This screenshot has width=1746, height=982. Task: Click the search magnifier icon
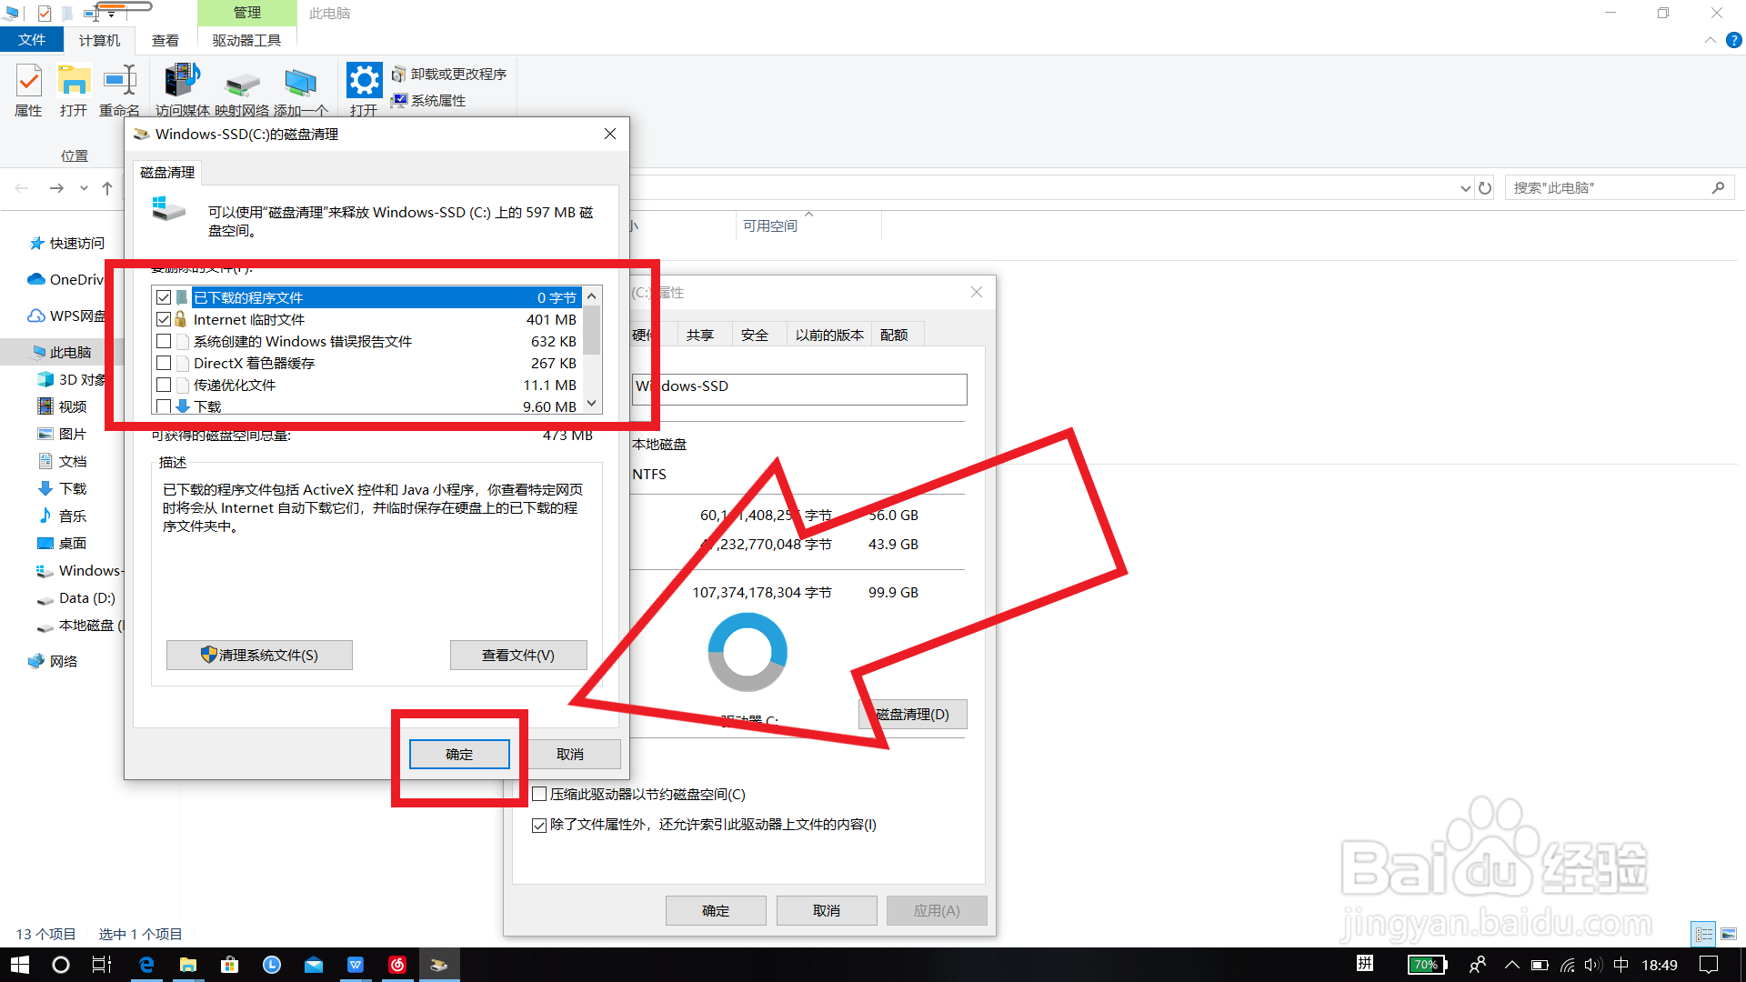pyautogui.click(x=1717, y=188)
